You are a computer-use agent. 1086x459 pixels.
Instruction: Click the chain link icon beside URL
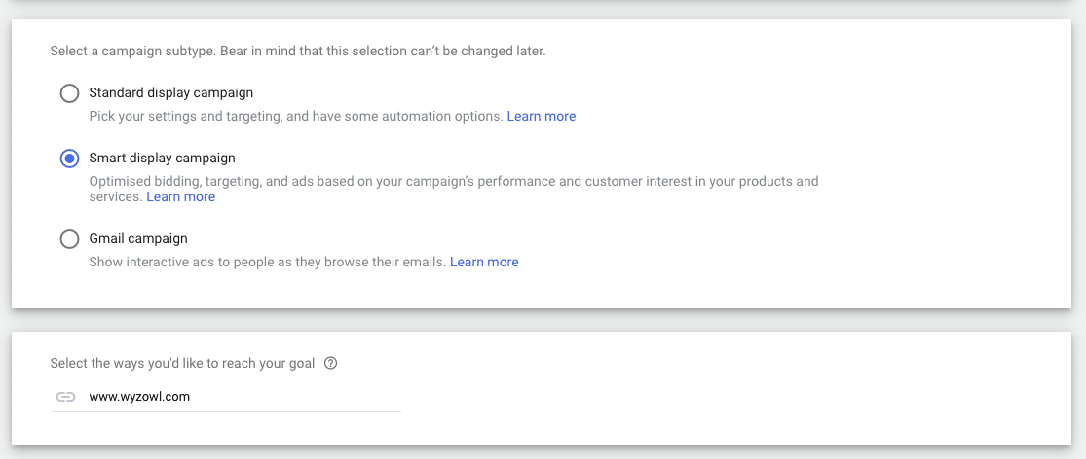click(x=65, y=397)
